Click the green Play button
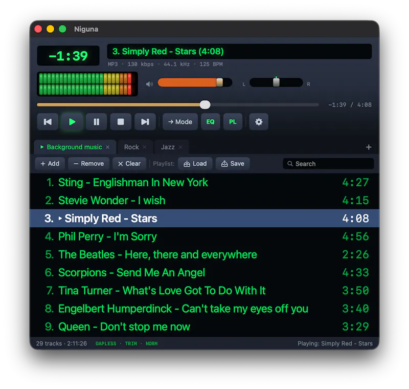The width and height of the screenshot is (409, 389). 72,122
